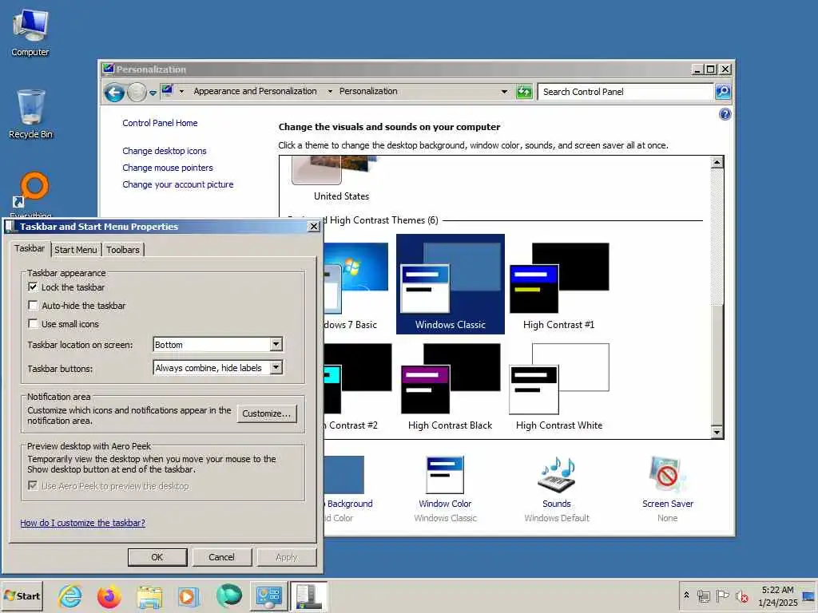
Task: Launch Firefox from taskbar
Action: (109, 596)
